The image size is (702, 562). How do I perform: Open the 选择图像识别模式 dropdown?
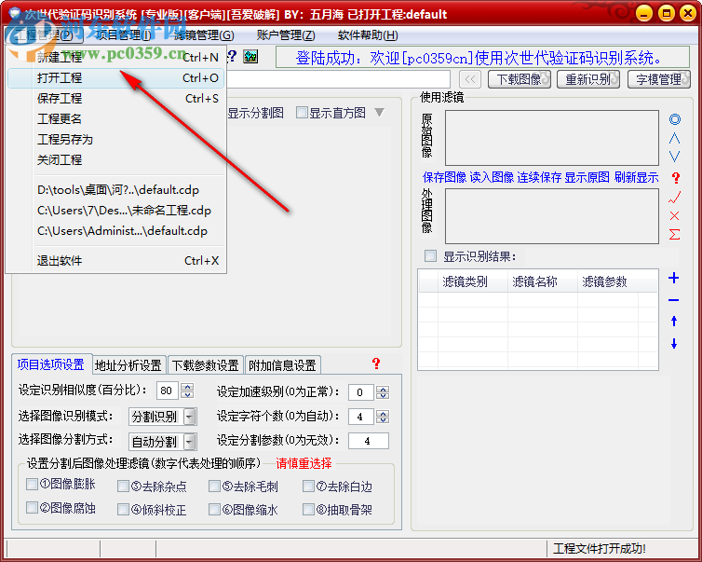click(190, 417)
